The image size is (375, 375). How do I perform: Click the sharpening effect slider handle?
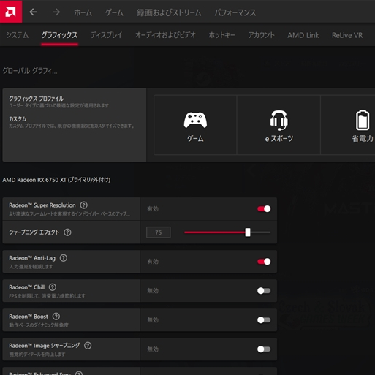[248, 232]
